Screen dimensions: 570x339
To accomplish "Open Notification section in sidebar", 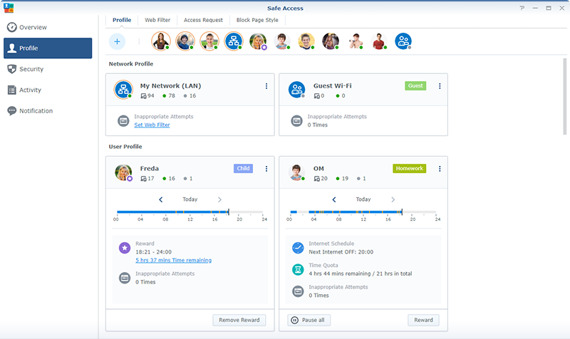I will (x=36, y=110).
